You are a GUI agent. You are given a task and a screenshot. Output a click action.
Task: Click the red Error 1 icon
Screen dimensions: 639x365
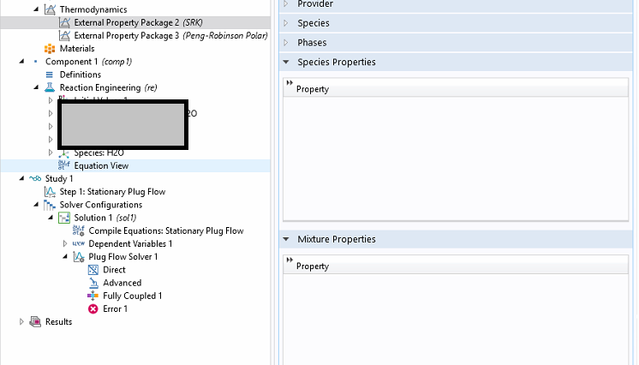point(93,308)
